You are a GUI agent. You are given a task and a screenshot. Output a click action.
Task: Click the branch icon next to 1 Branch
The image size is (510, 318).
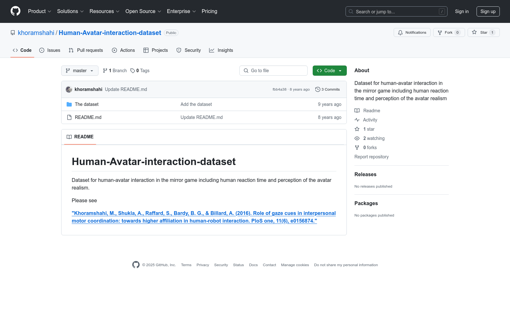[x=105, y=71]
